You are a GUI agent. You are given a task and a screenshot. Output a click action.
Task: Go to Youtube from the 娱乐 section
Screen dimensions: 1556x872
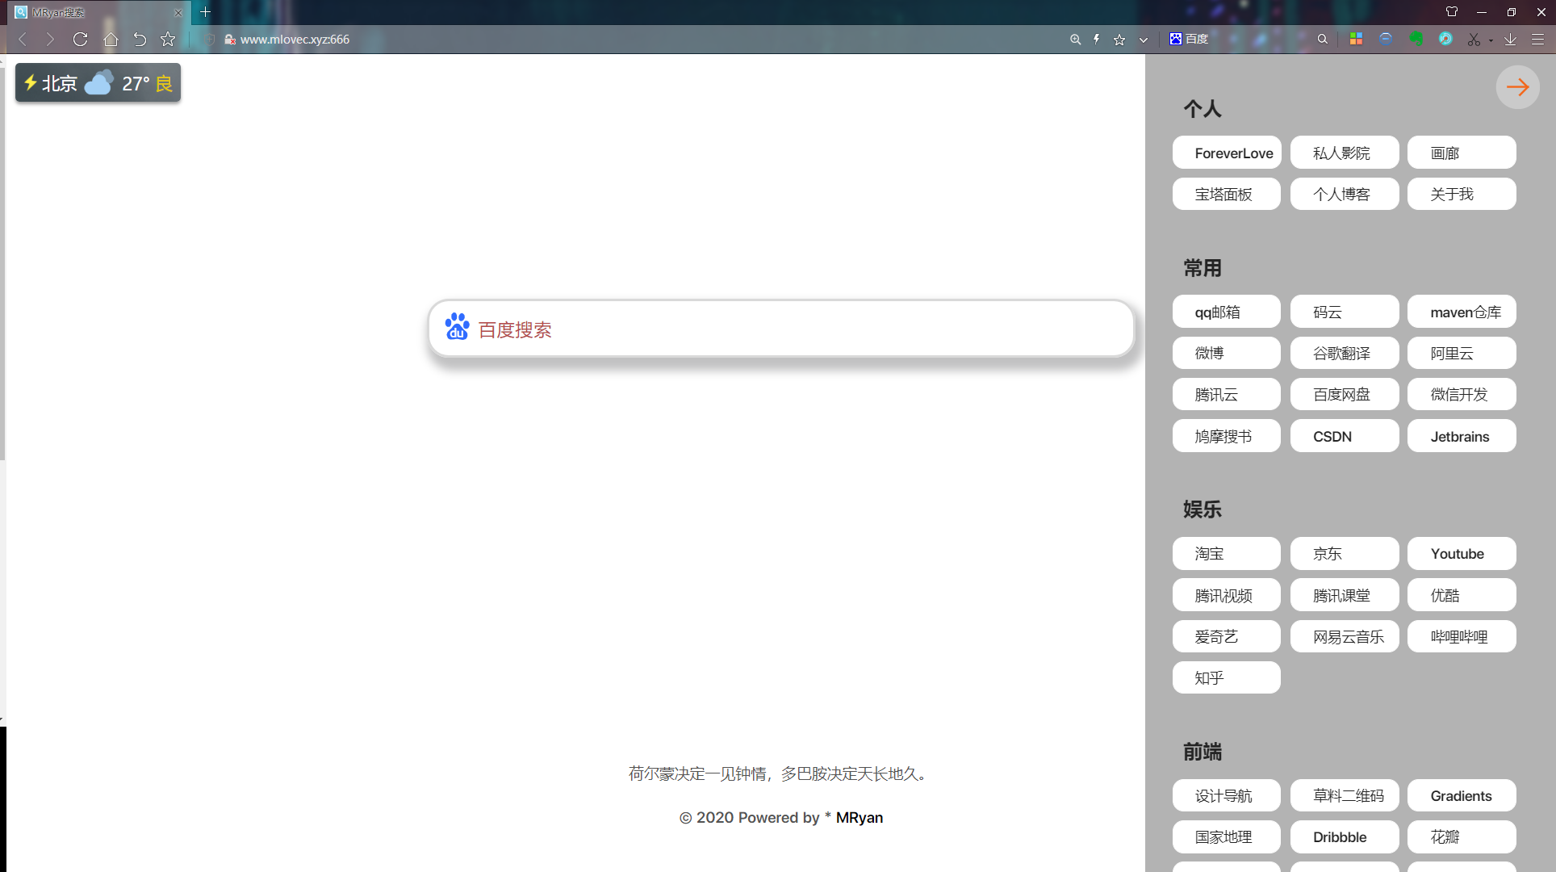coord(1461,553)
